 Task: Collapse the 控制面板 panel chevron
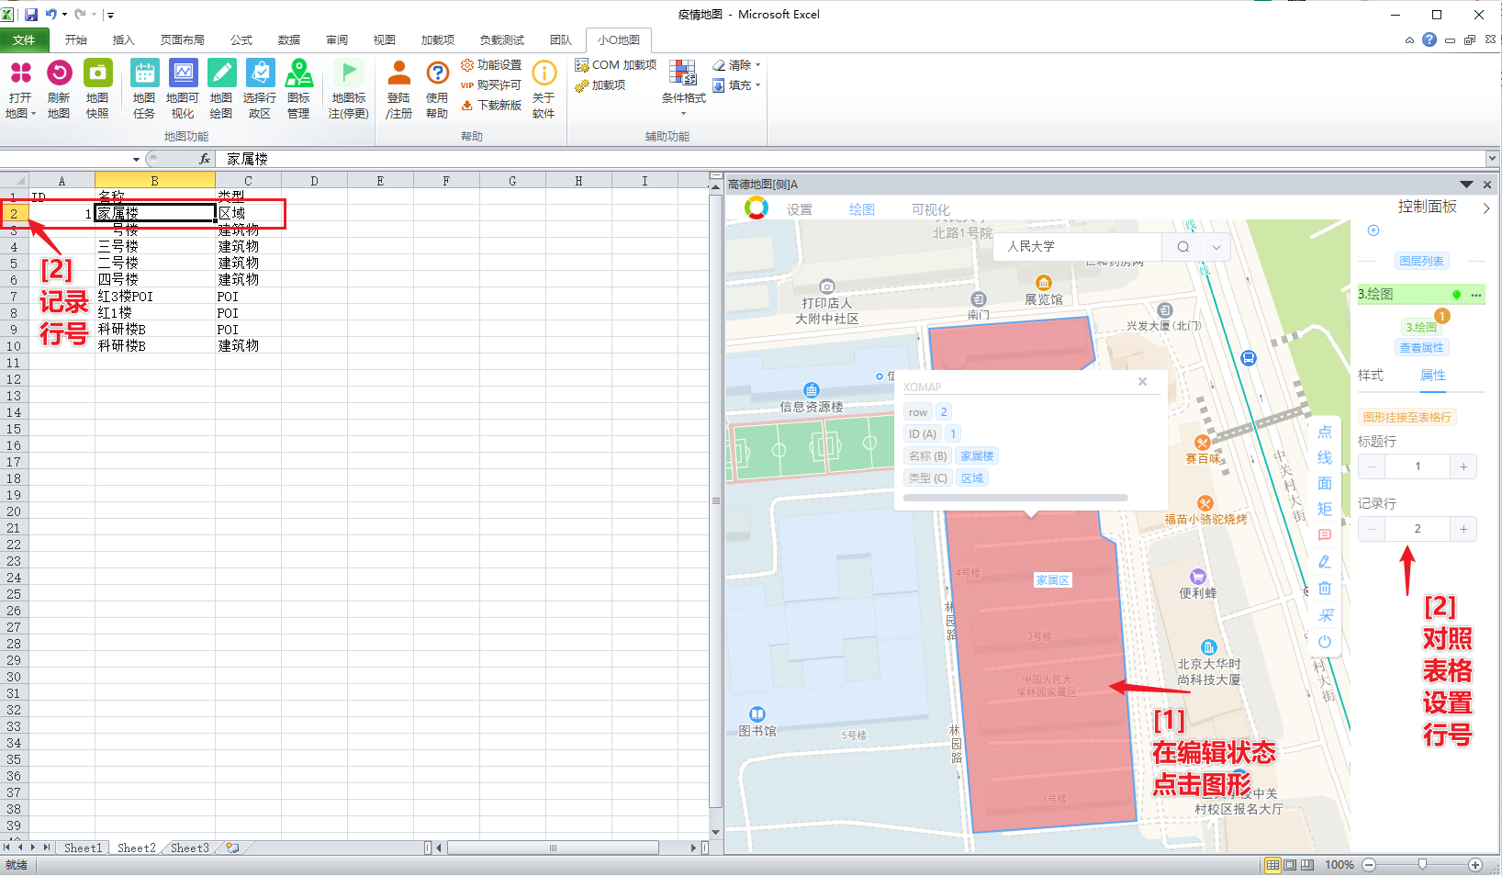(x=1486, y=208)
